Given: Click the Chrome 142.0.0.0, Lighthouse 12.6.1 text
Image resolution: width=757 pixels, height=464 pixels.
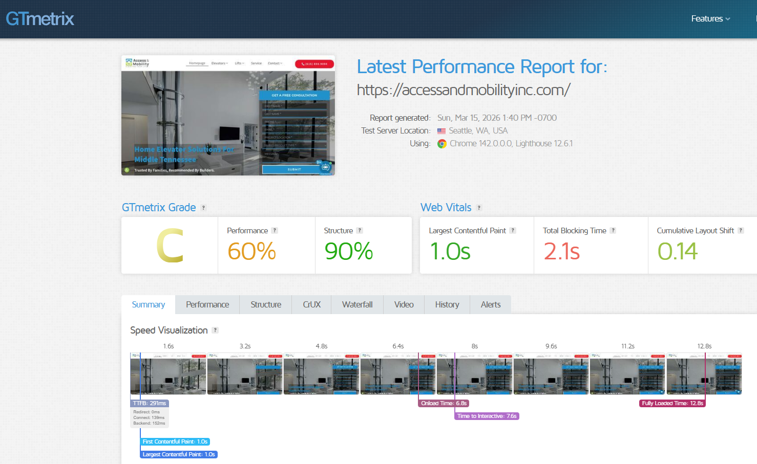Looking at the screenshot, I should point(511,144).
